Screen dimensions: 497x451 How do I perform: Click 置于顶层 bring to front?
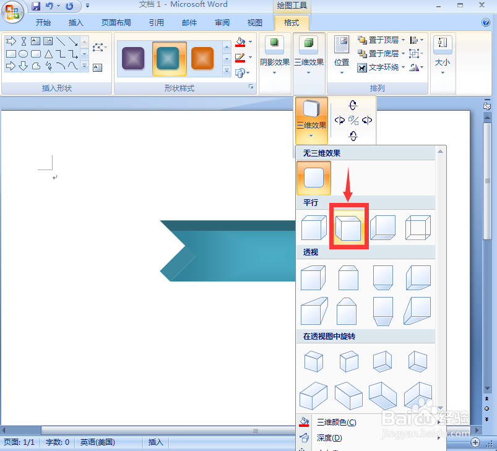(x=378, y=40)
